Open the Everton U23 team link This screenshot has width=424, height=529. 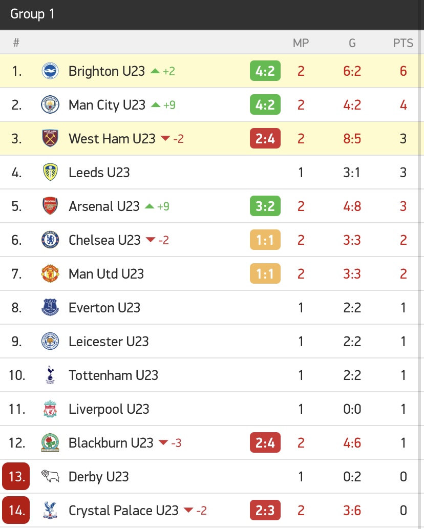tap(104, 308)
